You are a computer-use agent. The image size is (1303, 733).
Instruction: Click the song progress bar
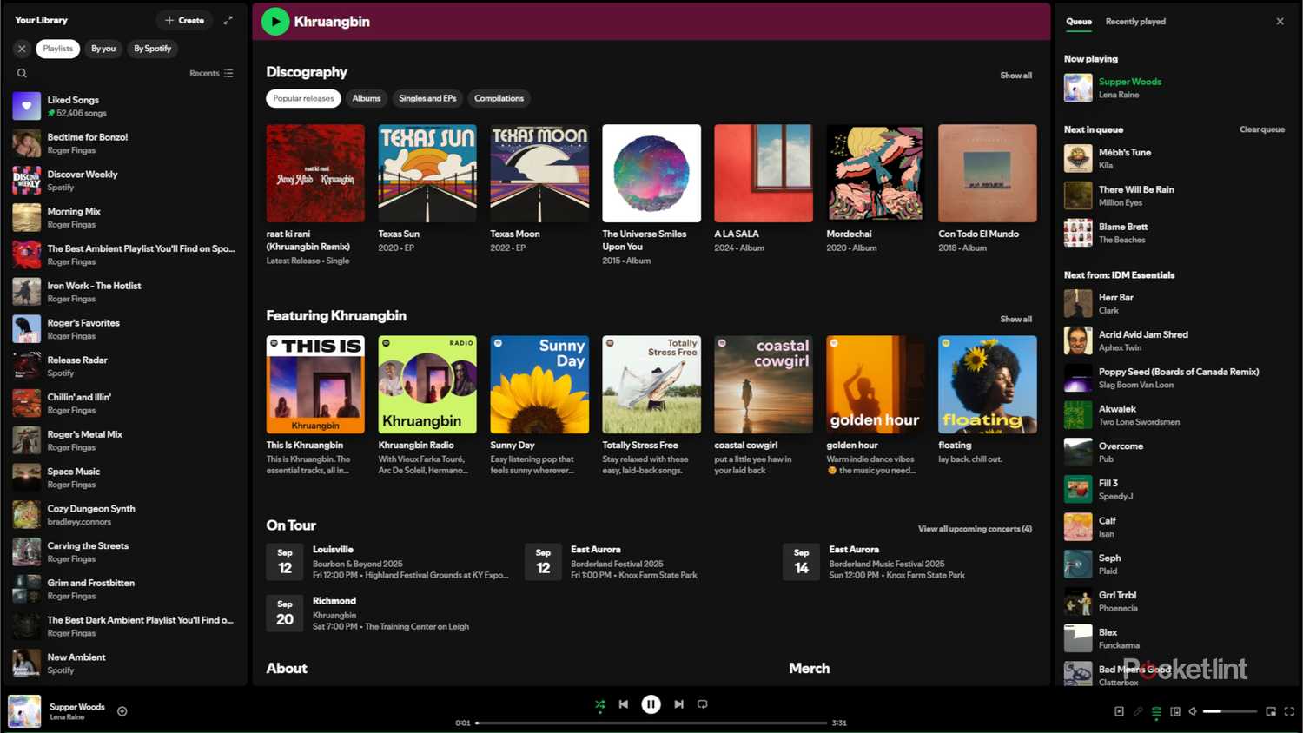click(651, 723)
